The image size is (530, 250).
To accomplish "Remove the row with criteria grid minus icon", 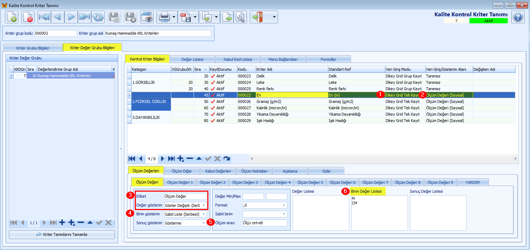I will coord(190,158).
